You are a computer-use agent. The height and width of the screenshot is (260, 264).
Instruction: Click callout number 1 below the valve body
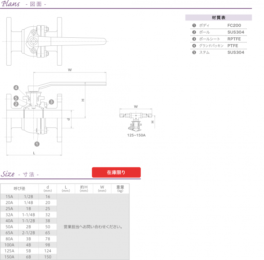[x=36, y=144]
